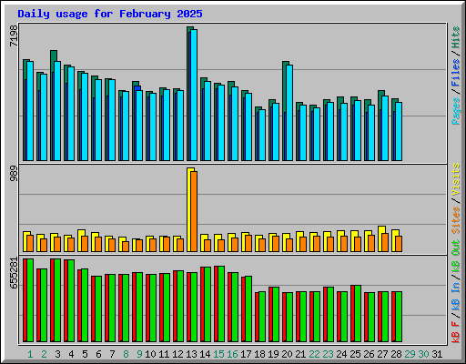This screenshot has width=466, height=364.
Task: Click day label 1 on the axis
Action: coord(30,354)
